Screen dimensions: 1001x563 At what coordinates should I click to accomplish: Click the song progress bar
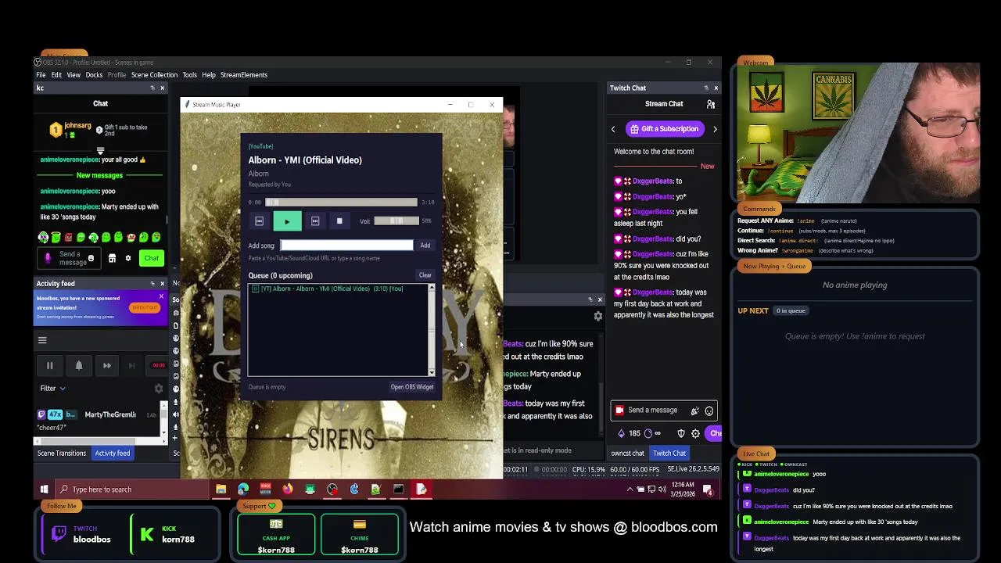pos(341,203)
